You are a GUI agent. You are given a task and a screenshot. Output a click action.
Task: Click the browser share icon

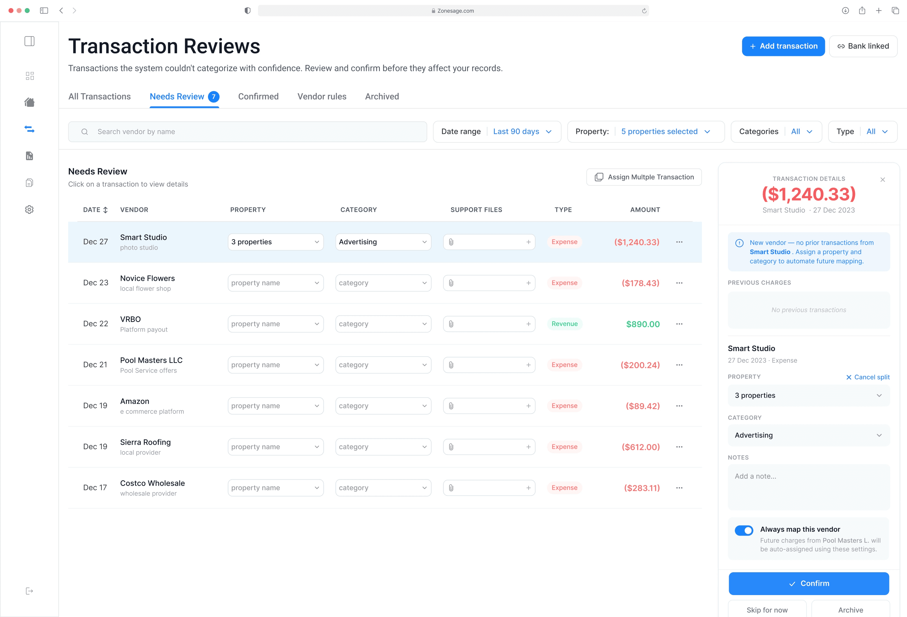click(862, 10)
